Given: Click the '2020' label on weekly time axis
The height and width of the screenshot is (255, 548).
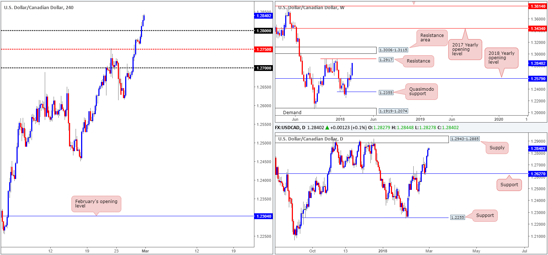Looking at the screenshot, I should [x=499, y=119].
